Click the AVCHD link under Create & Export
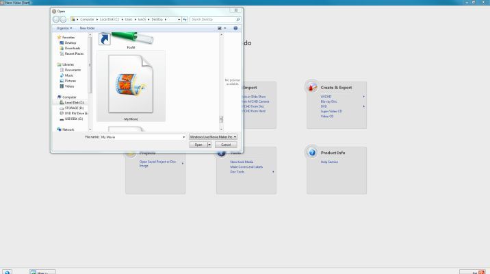This screenshot has height=274, width=490. (326, 97)
